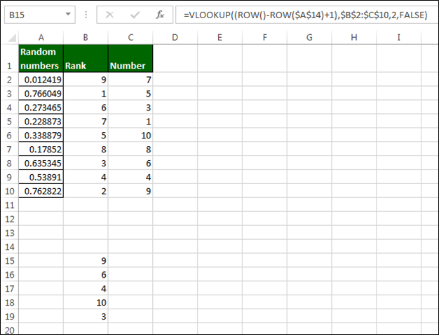The width and height of the screenshot is (439, 335).
Task: Select column C header
Action: pos(130,37)
